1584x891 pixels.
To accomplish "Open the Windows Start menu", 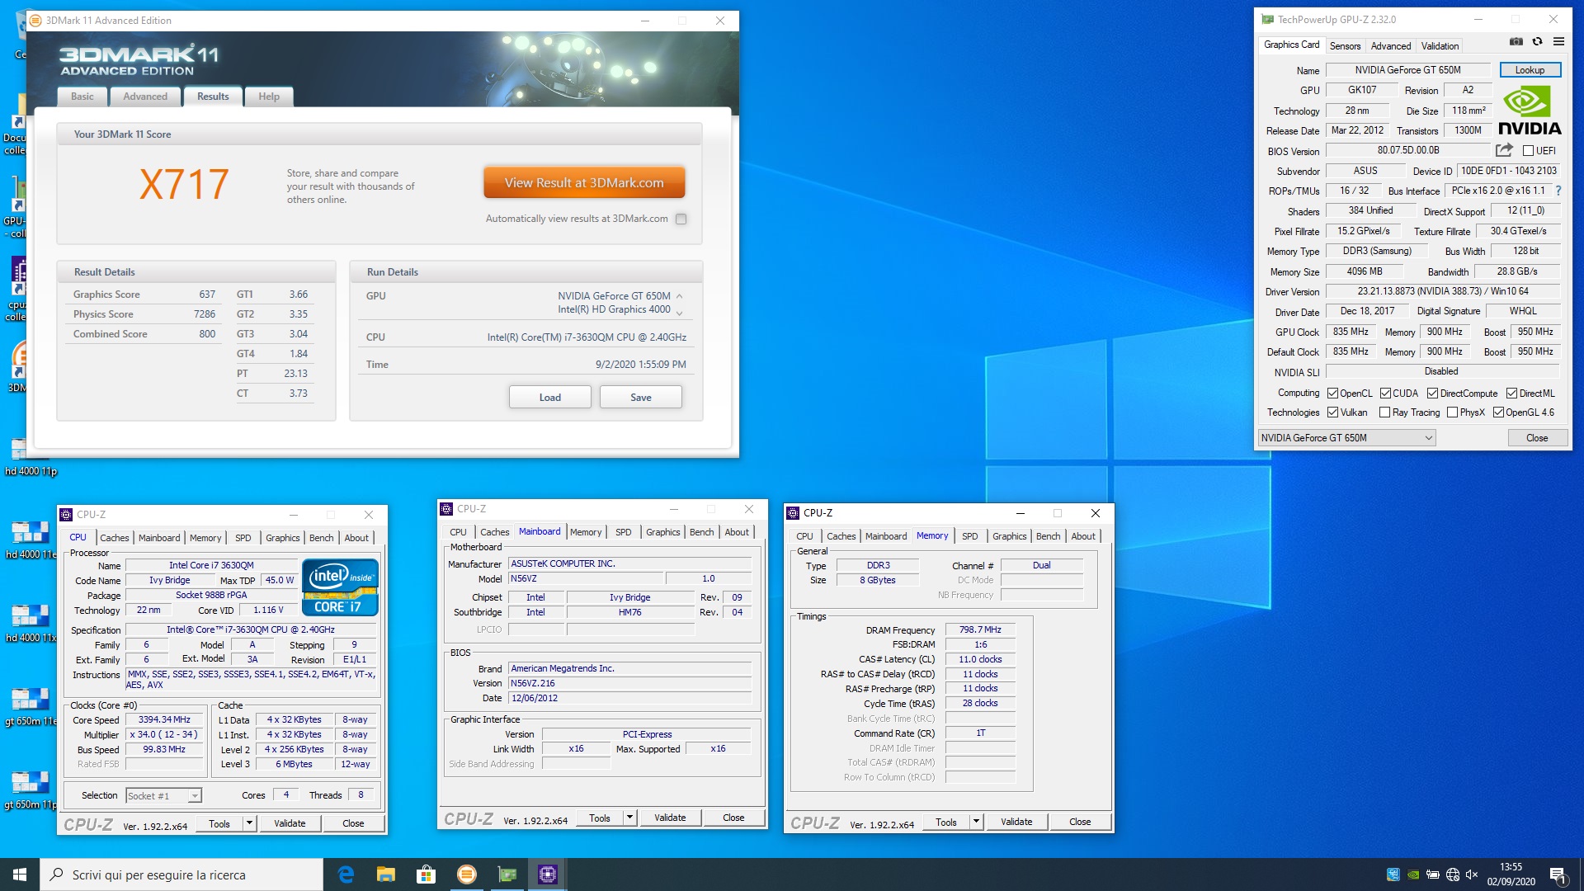I will (x=20, y=874).
